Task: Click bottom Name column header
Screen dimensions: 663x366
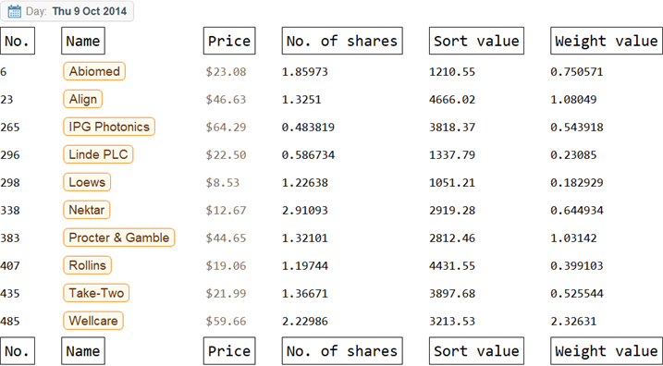Action: click(83, 351)
